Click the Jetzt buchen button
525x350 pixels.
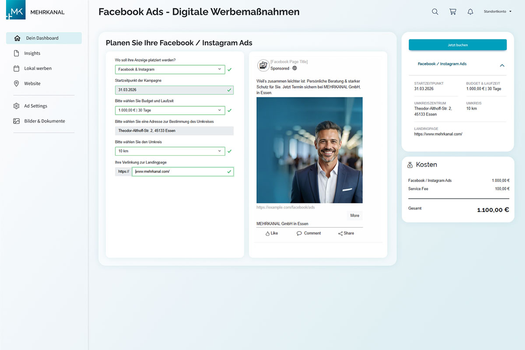(x=458, y=45)
